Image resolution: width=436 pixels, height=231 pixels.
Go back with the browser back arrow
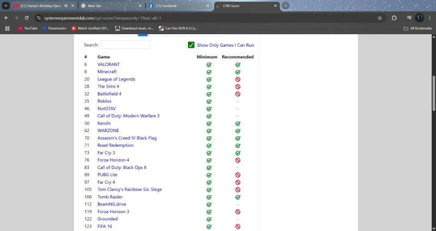6,18
